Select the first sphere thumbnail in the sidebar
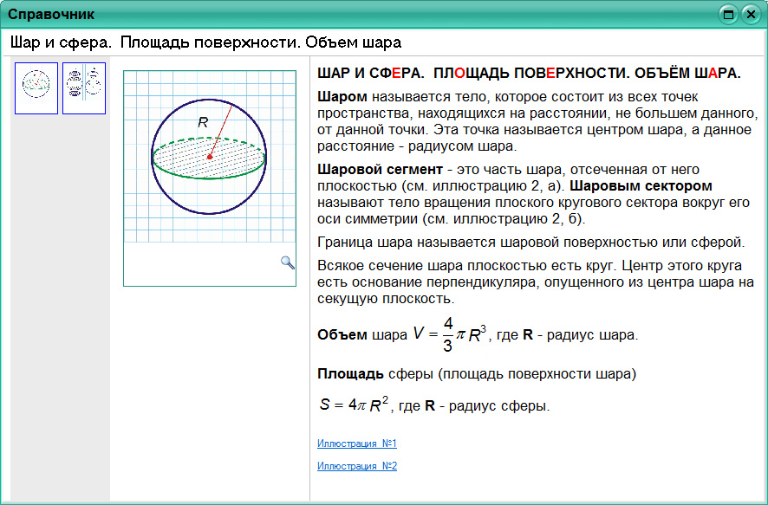The height and width of the screenshot is (505, 768). [35, 87]
